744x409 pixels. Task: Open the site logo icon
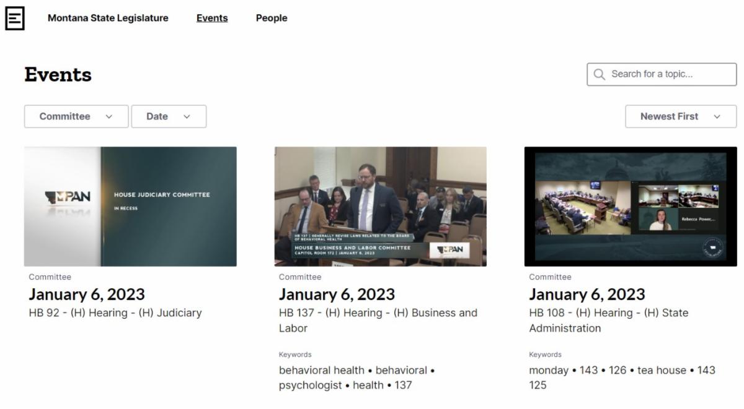15,19
